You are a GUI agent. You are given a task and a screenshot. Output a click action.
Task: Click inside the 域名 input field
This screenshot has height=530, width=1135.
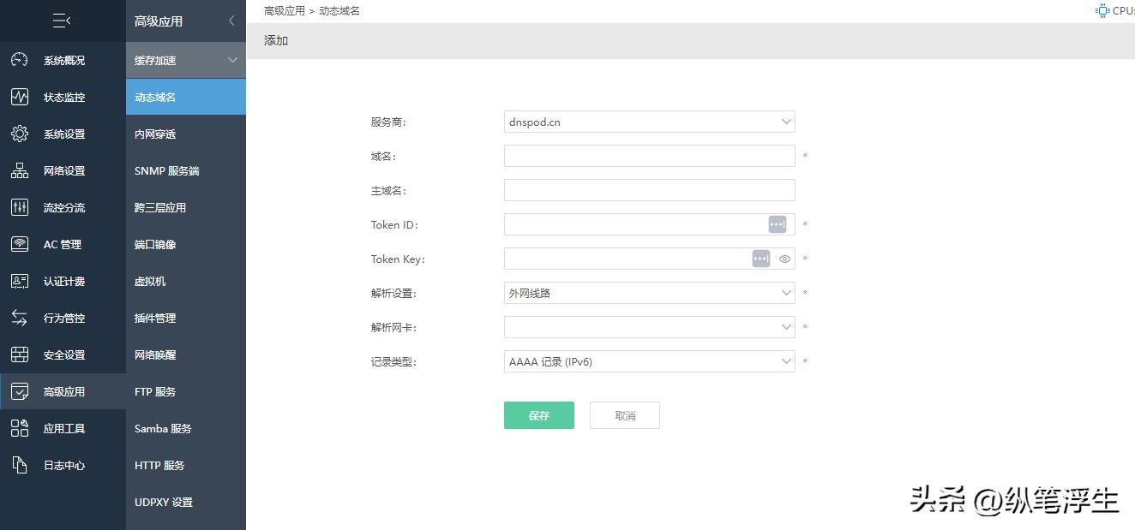click(x=649, y=156)
